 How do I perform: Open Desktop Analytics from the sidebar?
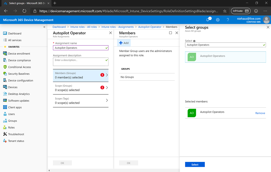20,94
